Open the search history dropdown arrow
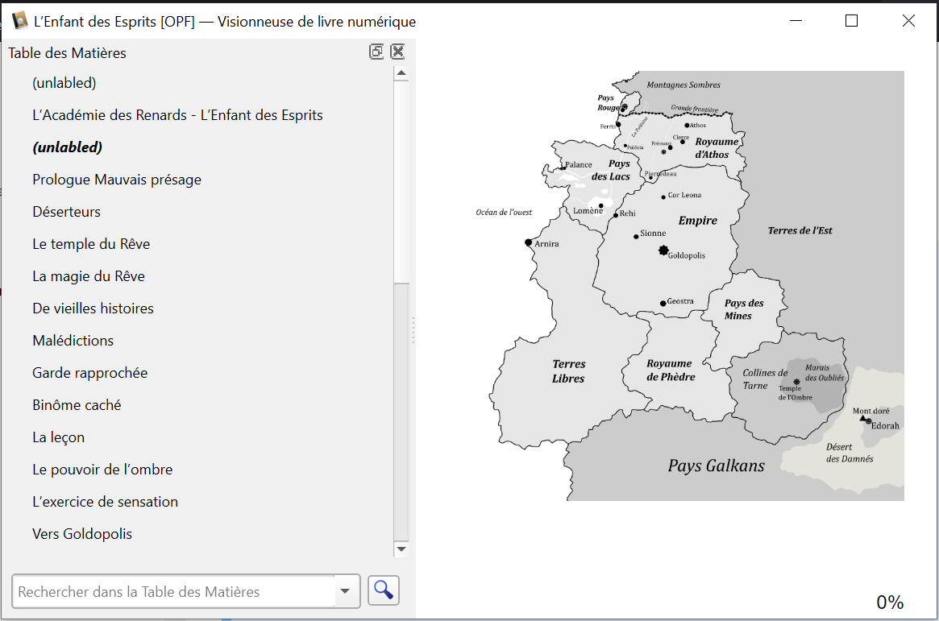 (347, 590)
